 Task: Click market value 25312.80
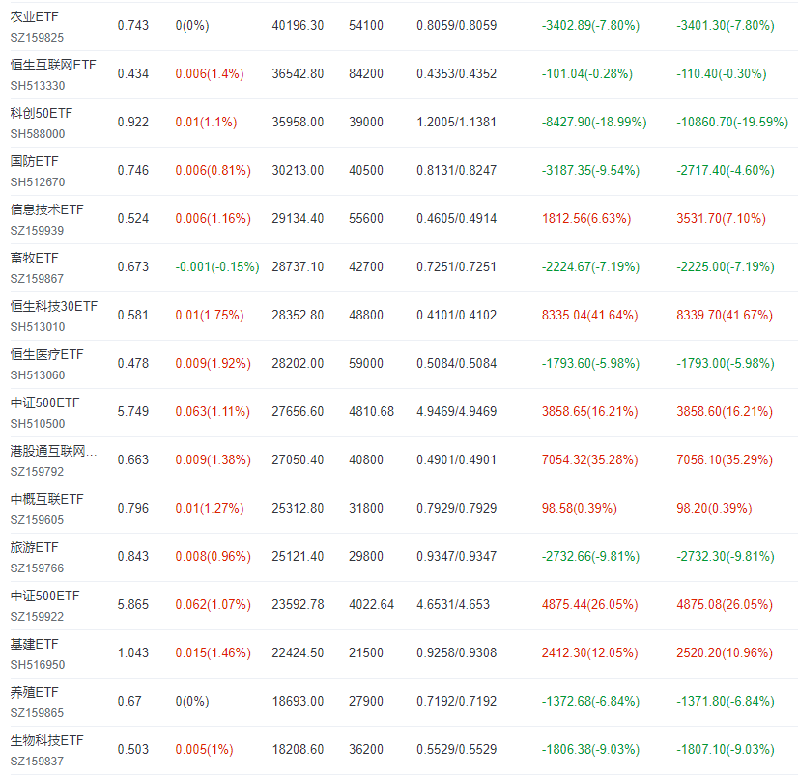pos(298,509)
